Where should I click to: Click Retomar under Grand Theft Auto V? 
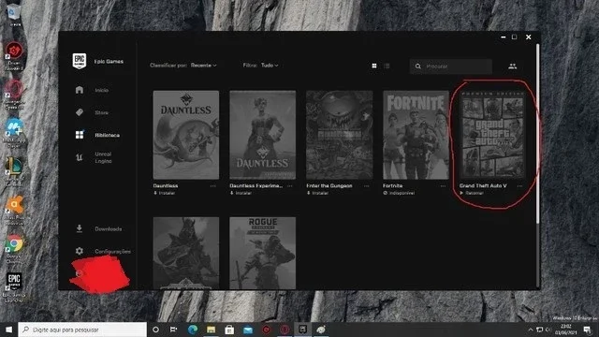[x=472, y=193]
